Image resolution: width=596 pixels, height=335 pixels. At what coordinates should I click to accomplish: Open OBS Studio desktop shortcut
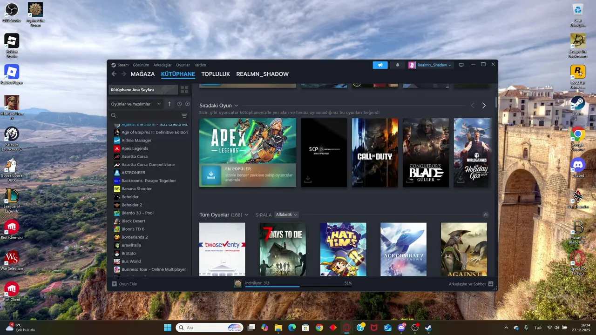pyautogui.click(x=12, y=13)
